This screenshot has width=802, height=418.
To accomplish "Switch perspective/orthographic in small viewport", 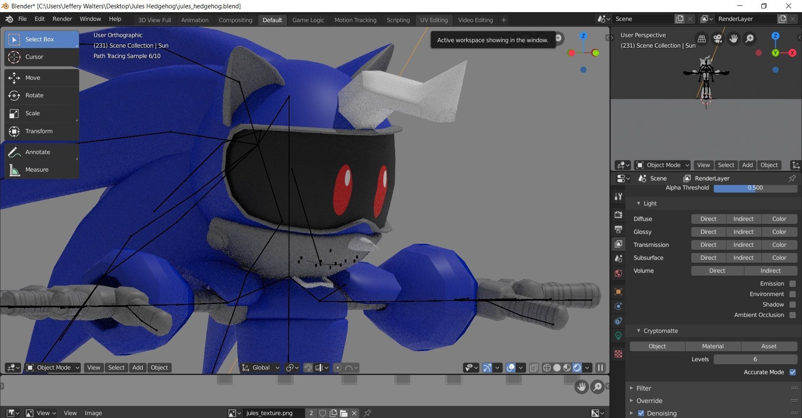I will (702, 39).
